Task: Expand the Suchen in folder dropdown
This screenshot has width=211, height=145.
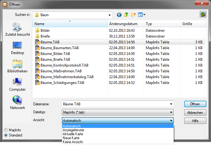Action: tap(109, 15)
